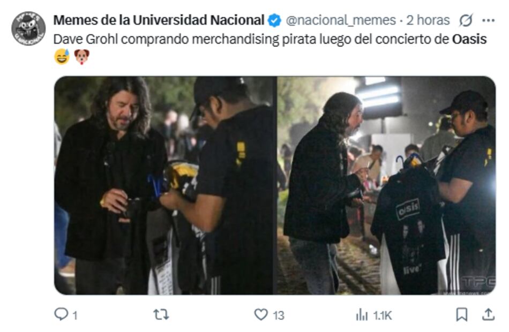Screen dimensions: 509x332
Task: Like the tweet via the heart icon
Action: [261, 314]
